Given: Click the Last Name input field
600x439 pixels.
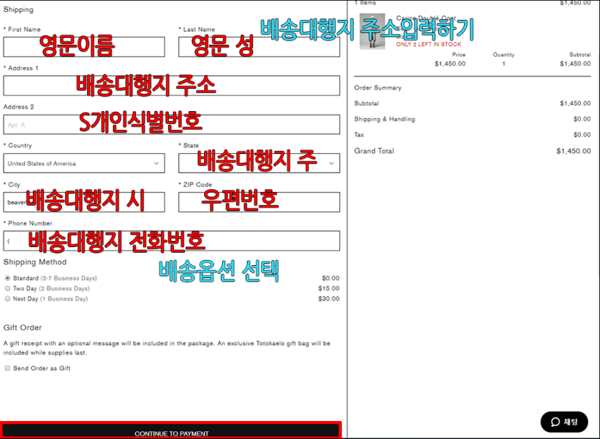Looking at the screenshot, I should click(259, 47).
